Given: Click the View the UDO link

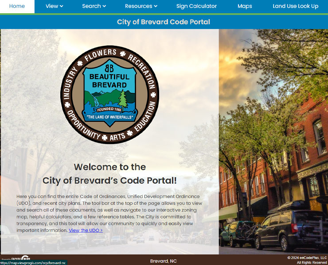Looking at the screenshot, I should [86, 231].
